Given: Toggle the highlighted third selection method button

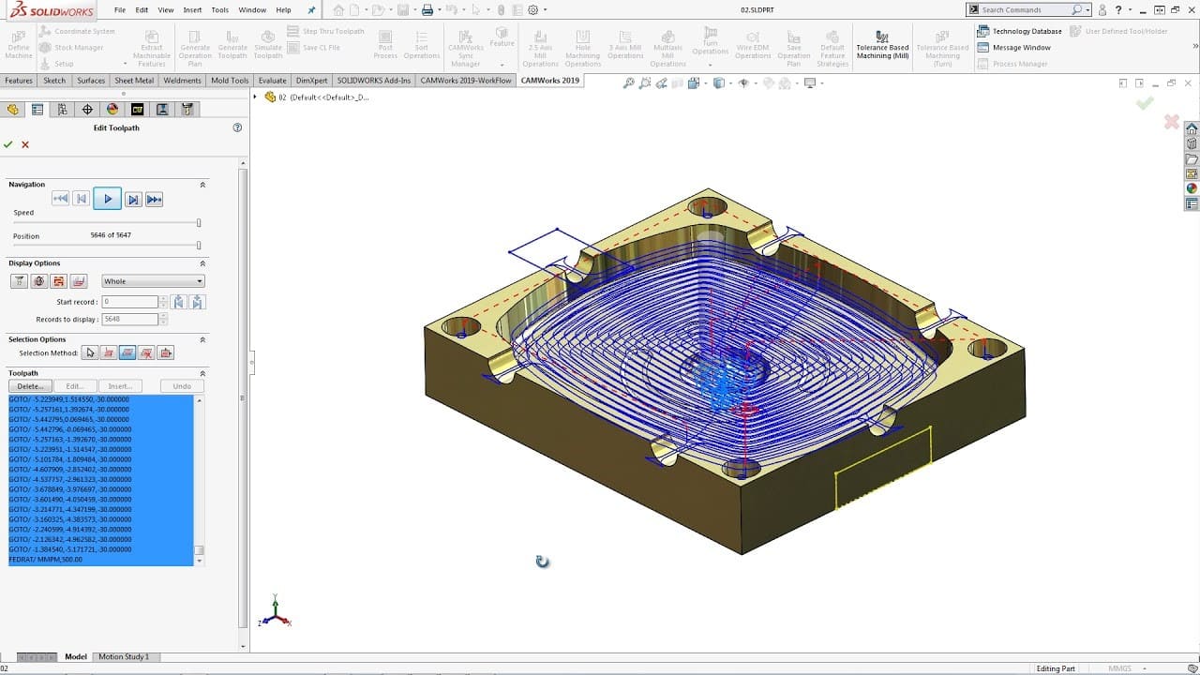Looking at the screenshot, I should (127, 352).
